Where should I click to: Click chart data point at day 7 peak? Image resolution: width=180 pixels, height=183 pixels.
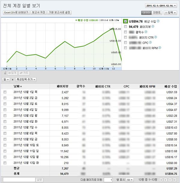65,42
